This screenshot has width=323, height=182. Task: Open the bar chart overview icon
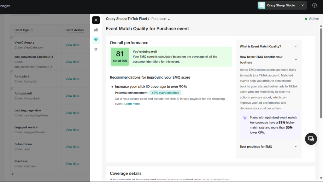click(96, 30)
